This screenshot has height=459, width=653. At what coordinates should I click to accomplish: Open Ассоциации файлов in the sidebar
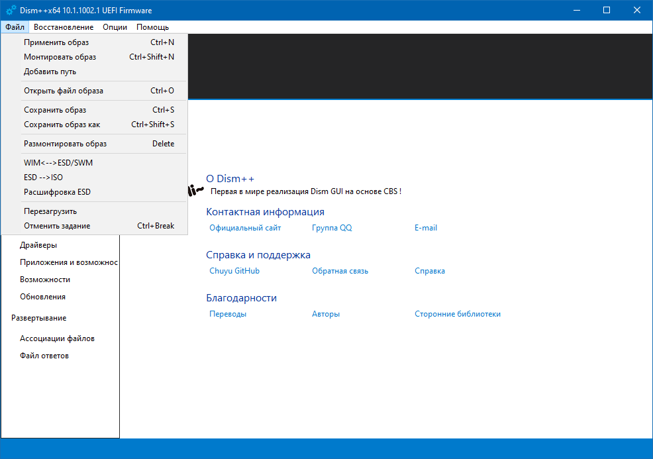pyautogui.click(x=57, y=338)
